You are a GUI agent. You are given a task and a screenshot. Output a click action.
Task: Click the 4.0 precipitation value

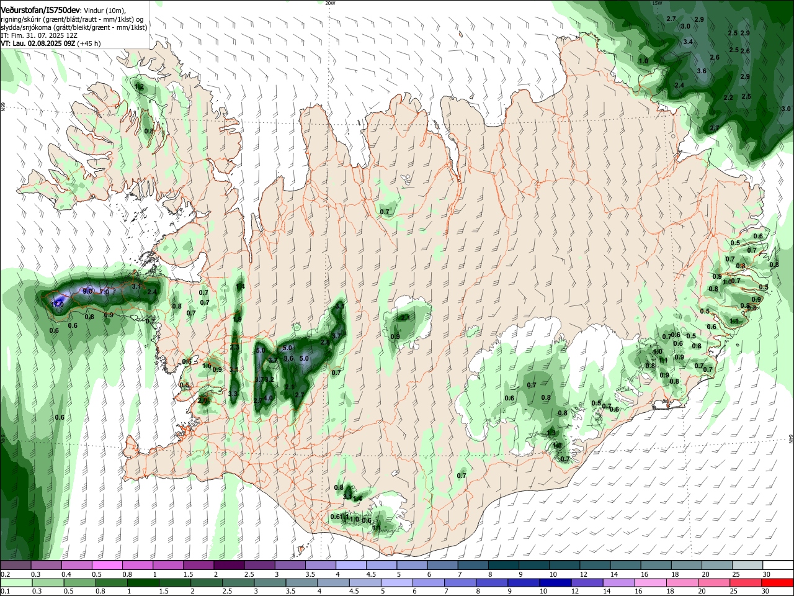click(269, 398)
